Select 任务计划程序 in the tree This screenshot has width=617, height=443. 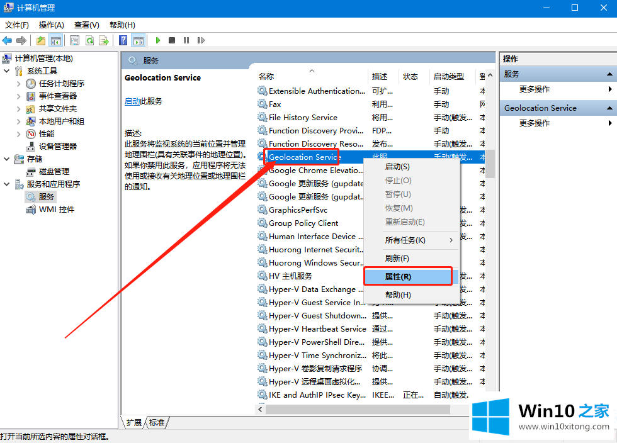pyautogui.click(x=62, y=84)
